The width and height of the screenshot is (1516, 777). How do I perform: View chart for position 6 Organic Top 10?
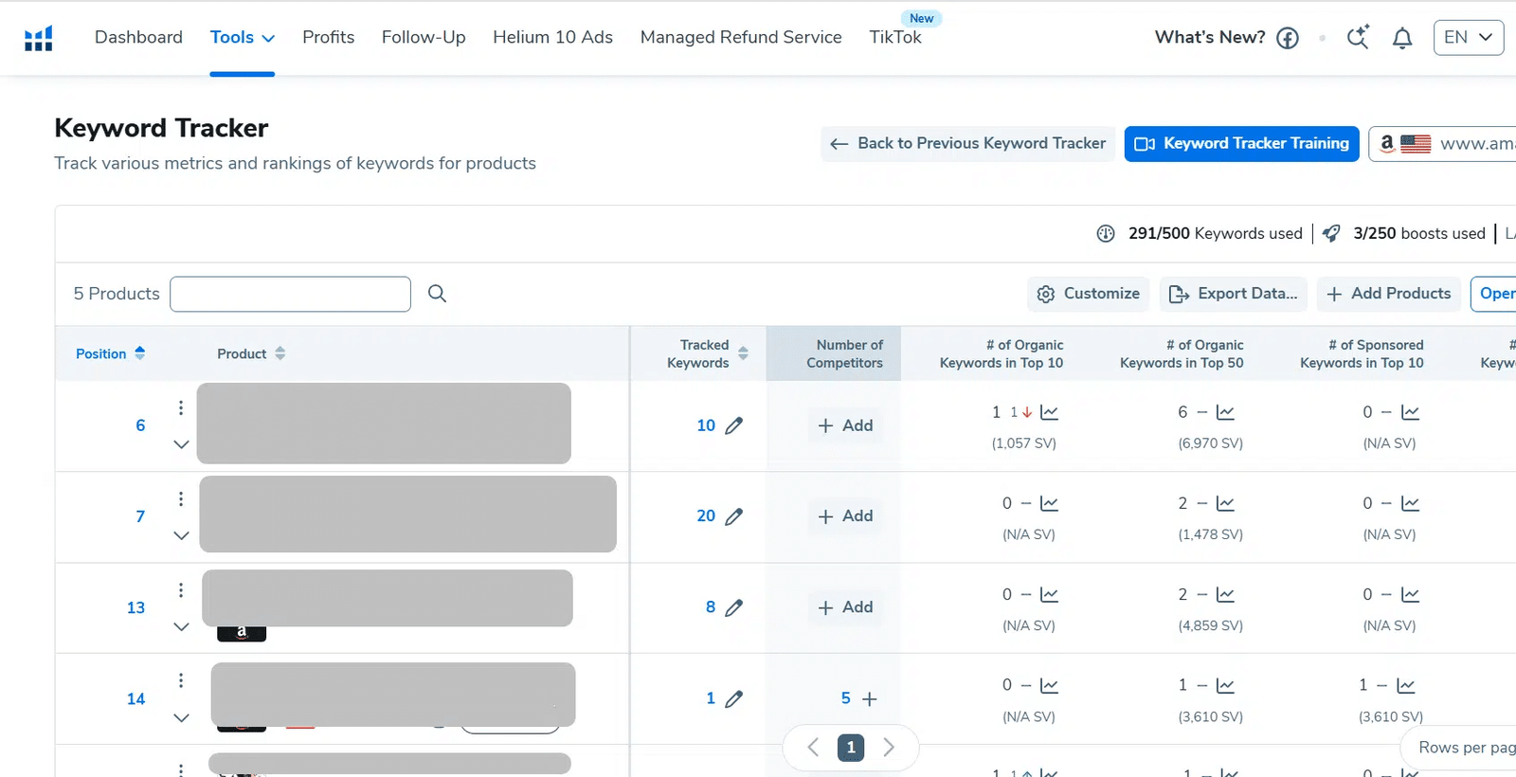tap(1049, 412)
